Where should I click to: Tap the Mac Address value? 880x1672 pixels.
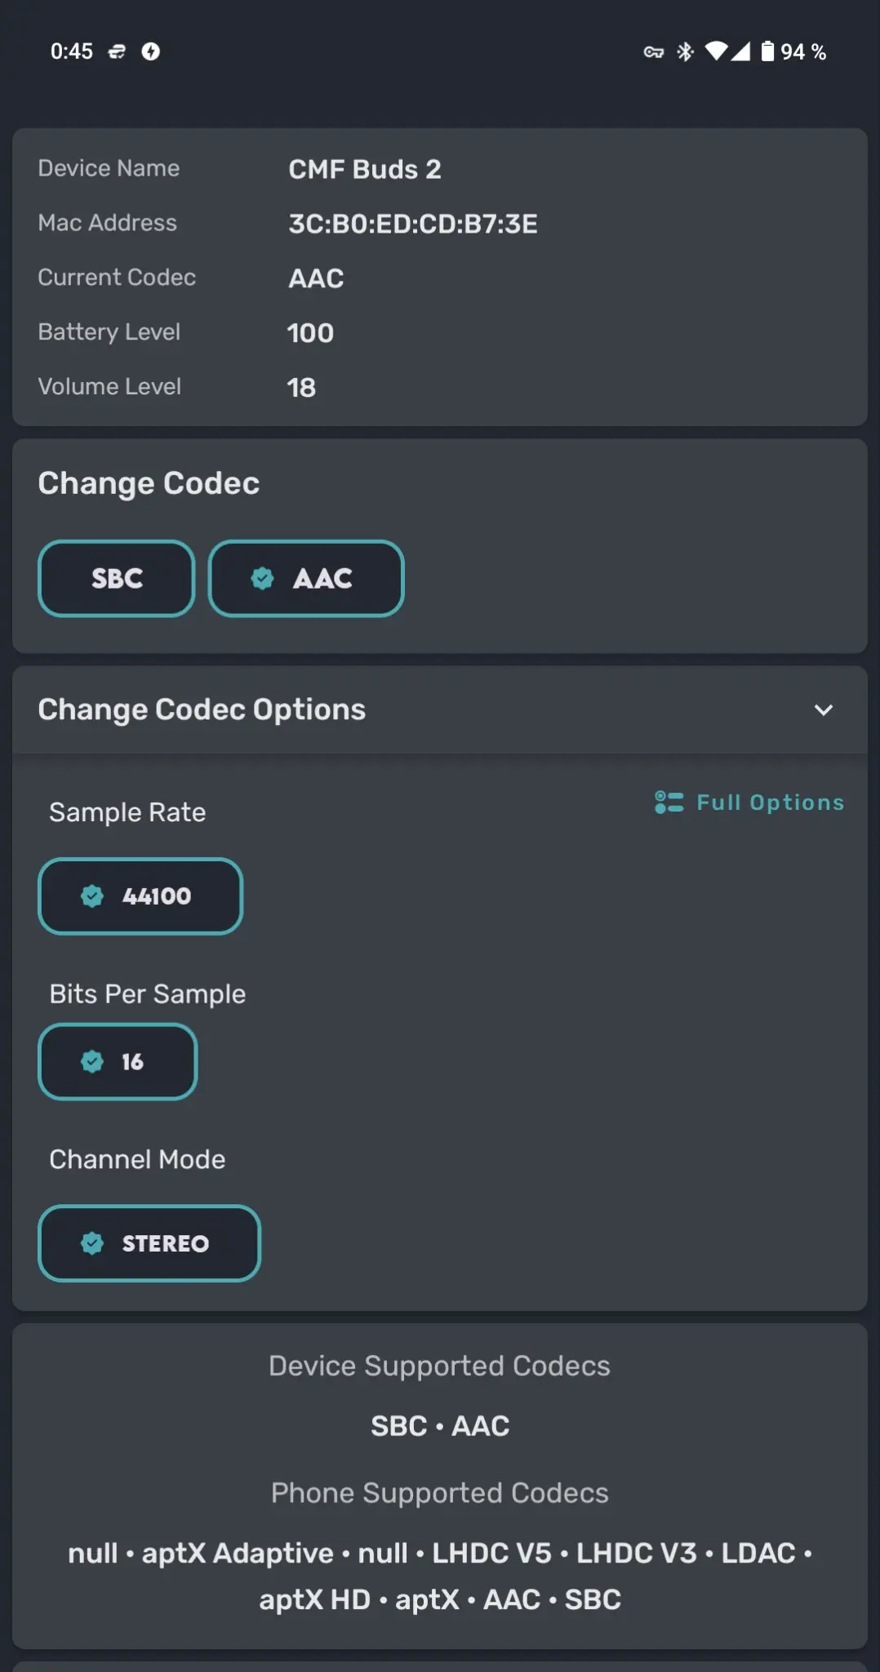(x=413, y=224)
